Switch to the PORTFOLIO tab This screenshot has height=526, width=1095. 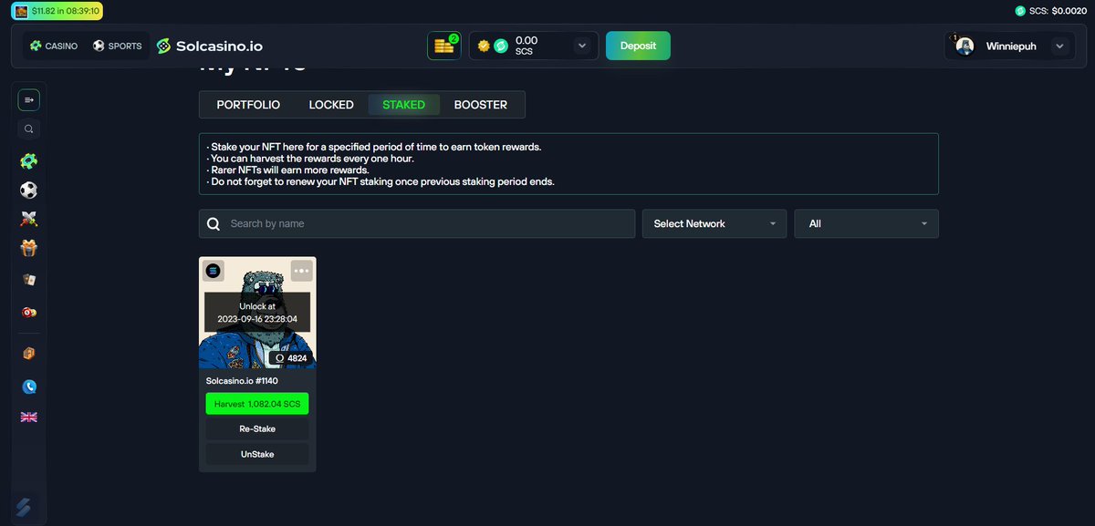point(248,105)
